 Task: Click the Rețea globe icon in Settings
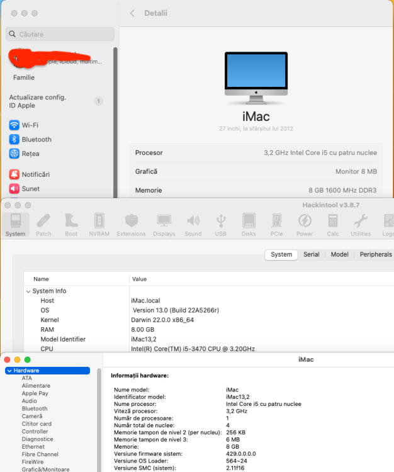tap(14, 154)
